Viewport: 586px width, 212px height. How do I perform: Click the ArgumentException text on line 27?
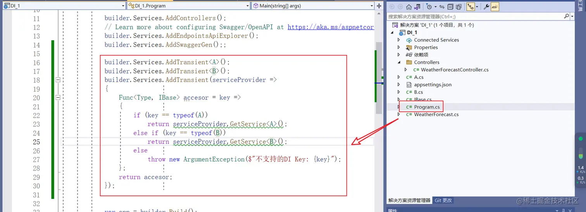pyautogui.click(x=214, y=159)
